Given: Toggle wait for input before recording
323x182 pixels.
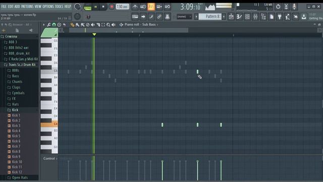Looking at the screenshot, I should tap(143, 7).
